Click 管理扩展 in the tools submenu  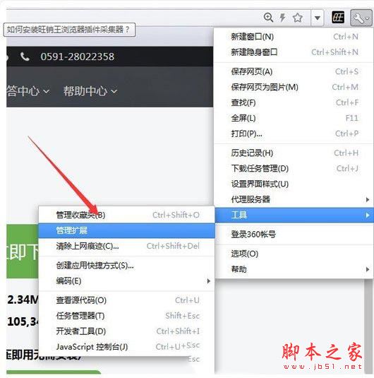tap(127, 230)
